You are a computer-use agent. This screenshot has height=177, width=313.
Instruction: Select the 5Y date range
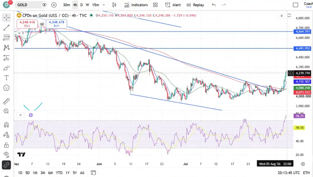pyautogui.click(x=75, y=173)
